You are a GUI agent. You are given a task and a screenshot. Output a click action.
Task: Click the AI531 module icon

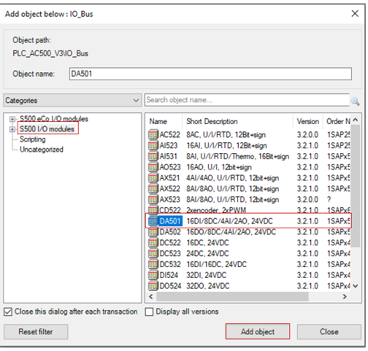pyautogui.click(x=153, y=157)
